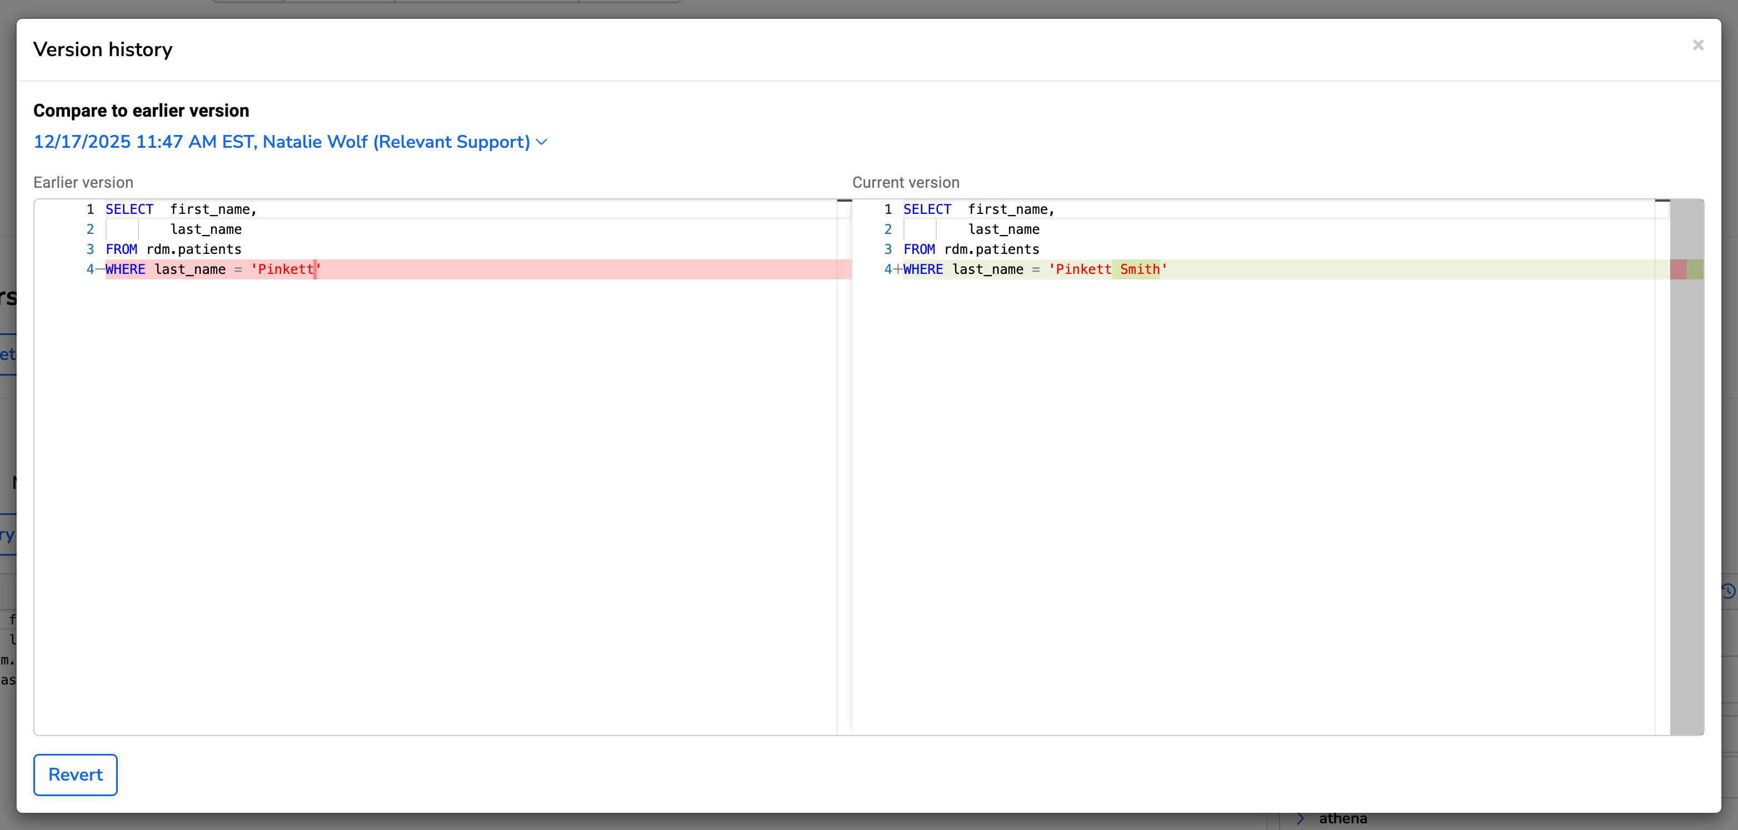Screen dimensions: 1738x830
Task: Click the 'Version history' dialog title
Action: pos(103,48)
